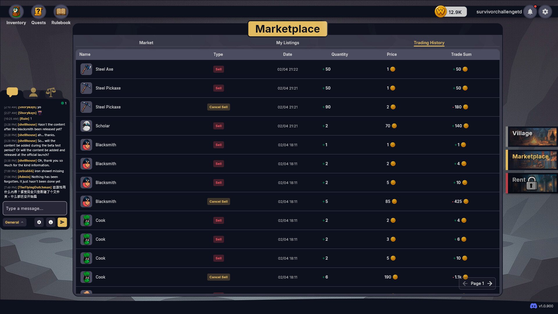Screen dimensions: 558x314
Task: Open game settings with the top-right gear
Action: coord(545,12)
